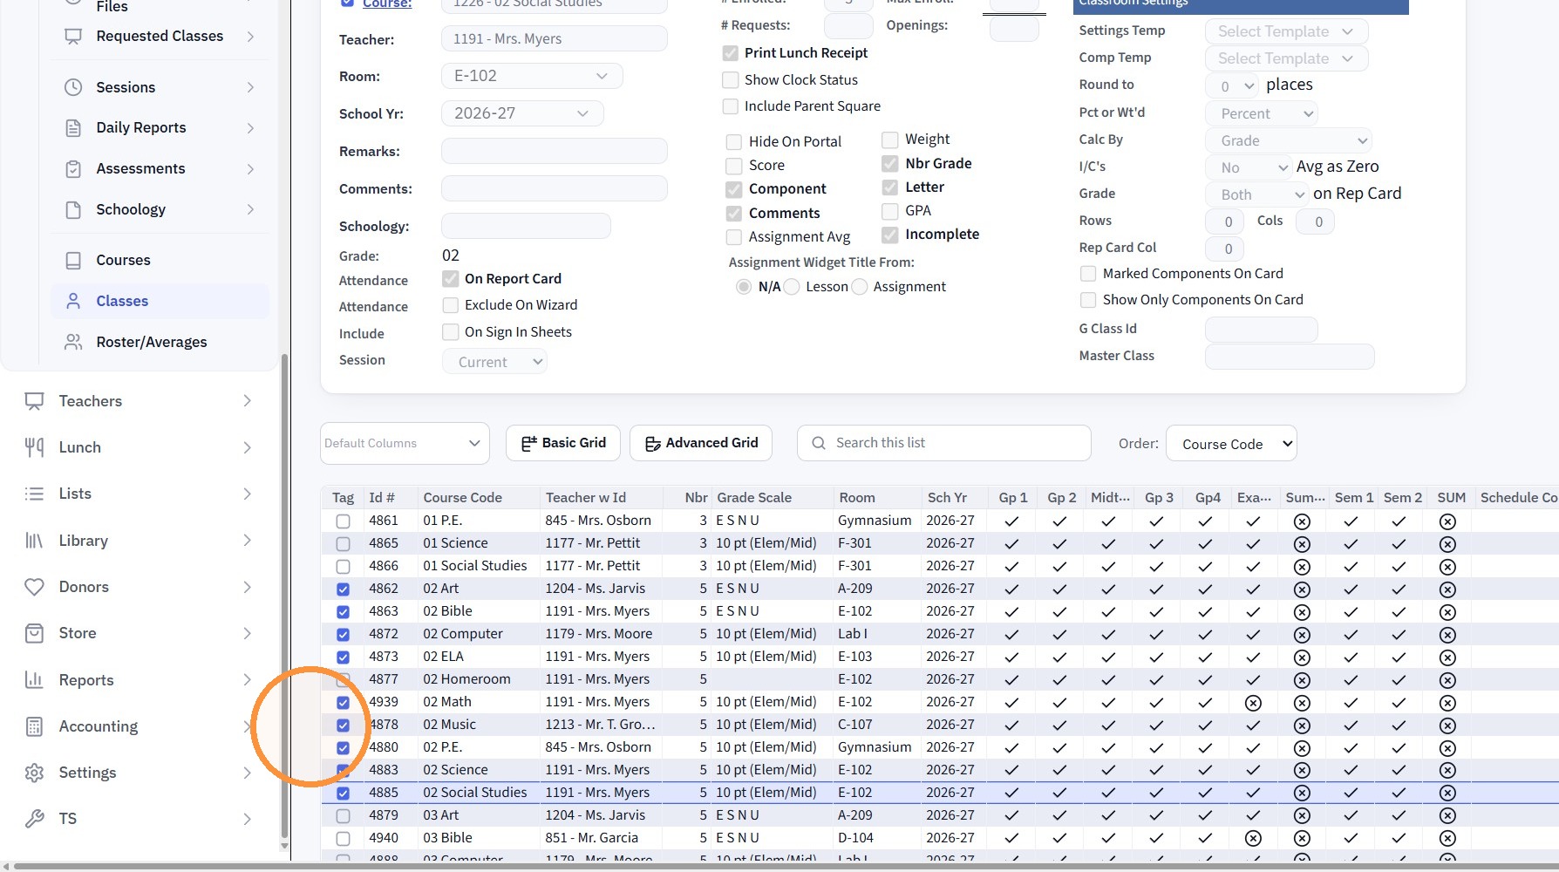Toggle the GPA checkbox
The image size is (1559, 872).
pos(890,211)
